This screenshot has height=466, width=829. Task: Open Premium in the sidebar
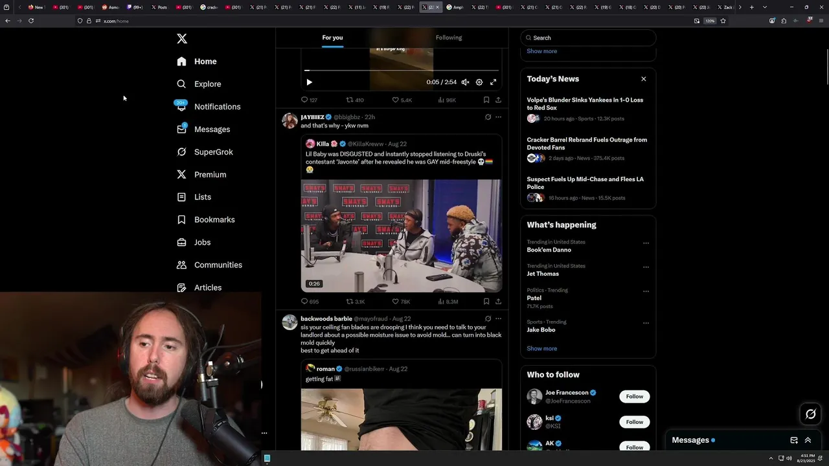coord(201,175)
